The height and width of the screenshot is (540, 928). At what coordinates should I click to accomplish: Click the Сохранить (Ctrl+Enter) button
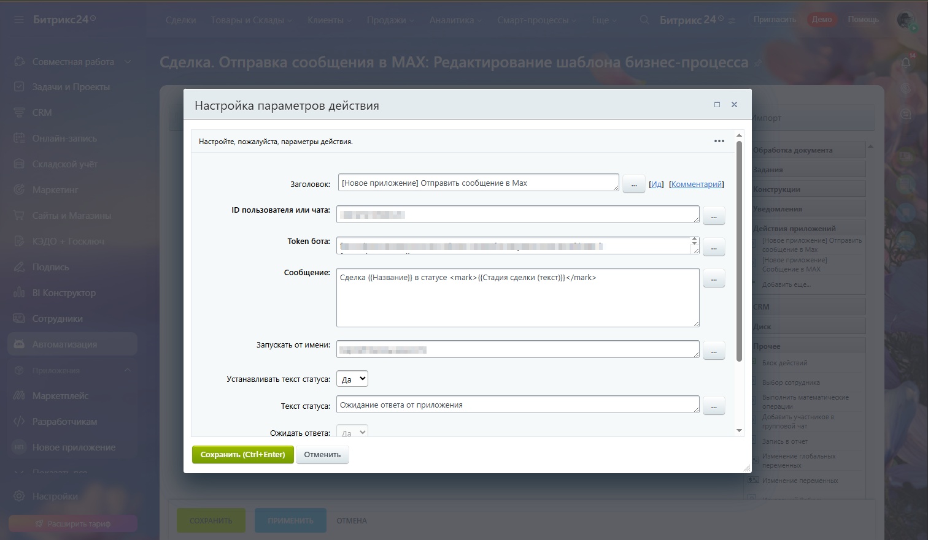pos(243,455)
